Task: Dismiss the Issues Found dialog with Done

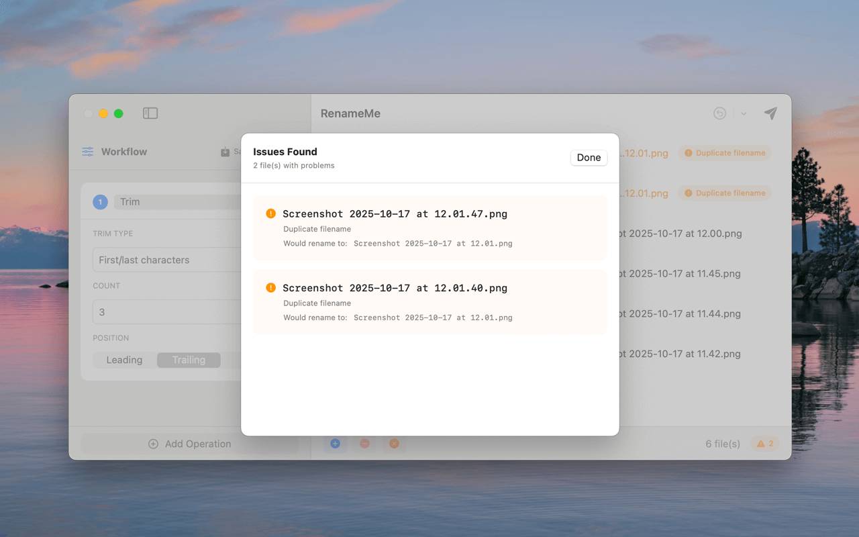Action: [x=589, y=157]
